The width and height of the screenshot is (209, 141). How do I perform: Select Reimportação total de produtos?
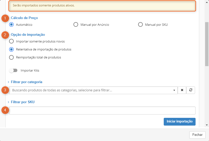tap(11, 57)
